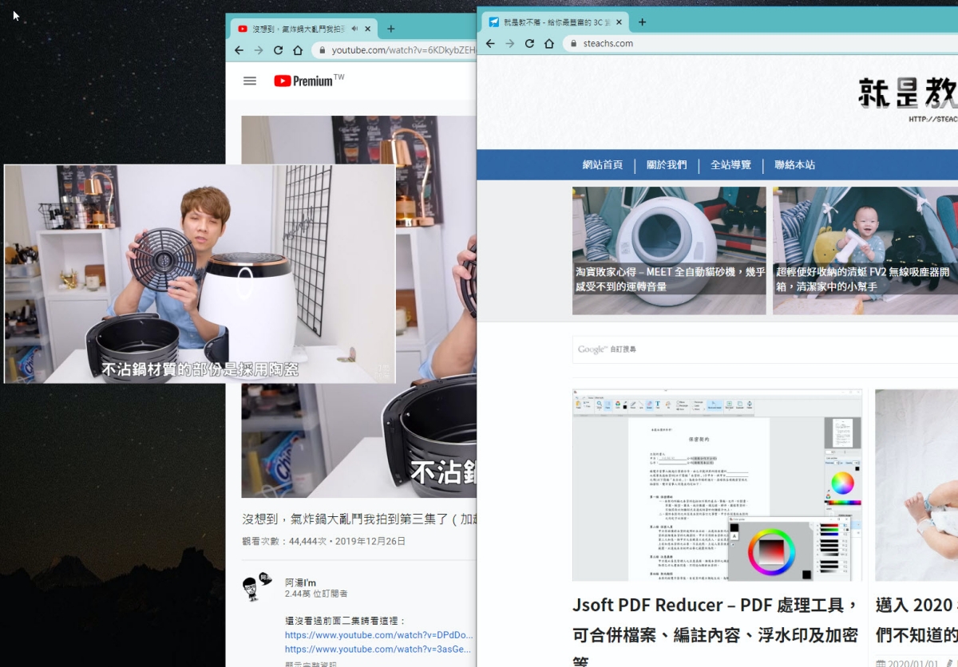Go back in the steachs.com window
The image size is (958, 667).
[490, 44]
